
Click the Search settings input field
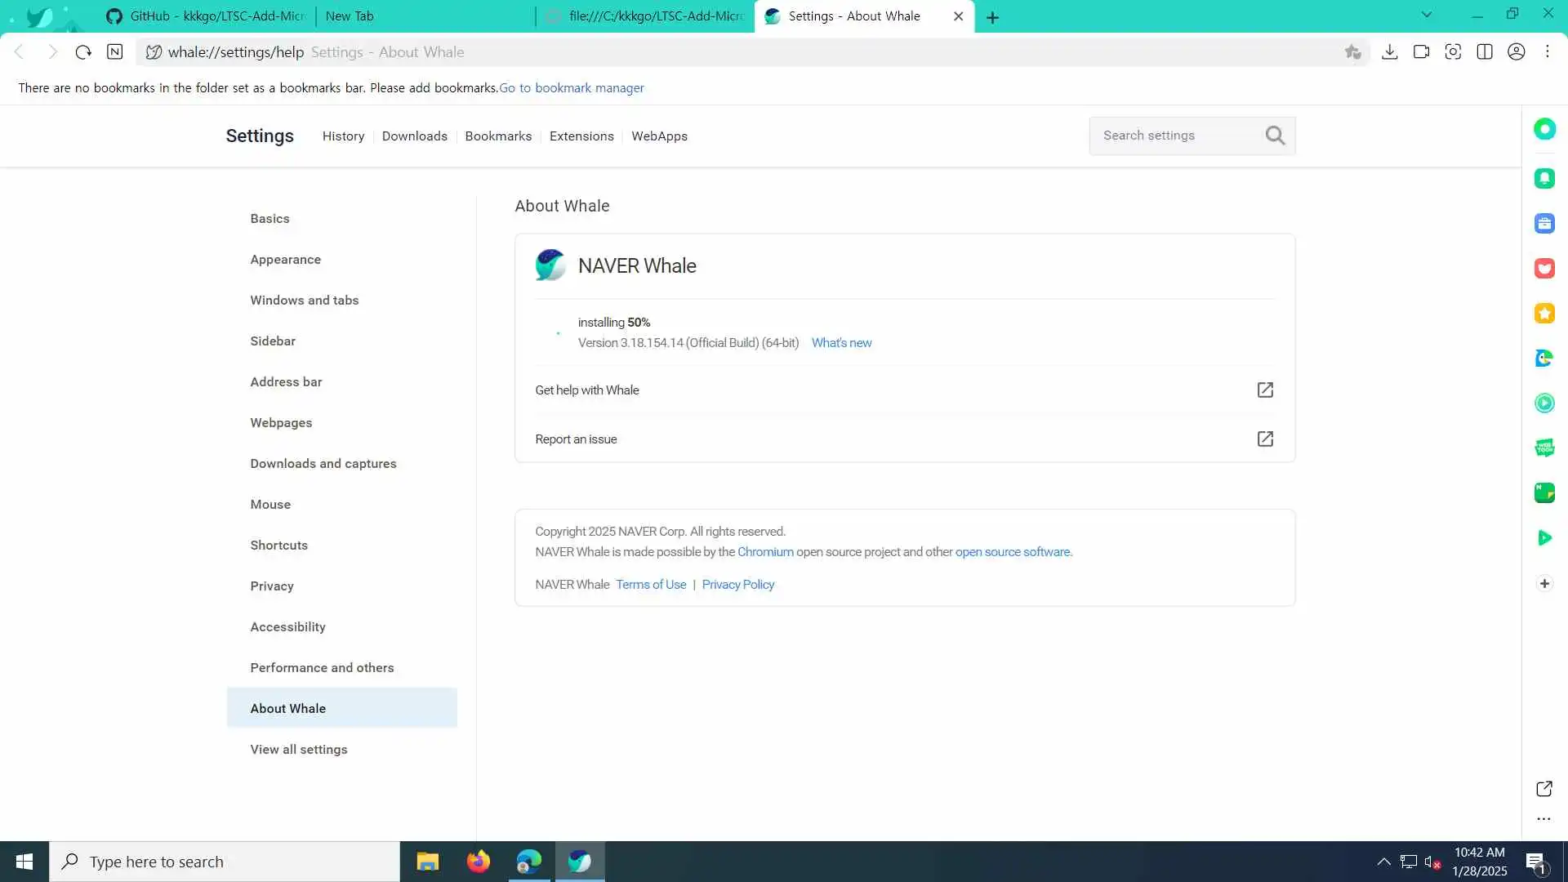pyautogui.click(x=1176, y=136)
